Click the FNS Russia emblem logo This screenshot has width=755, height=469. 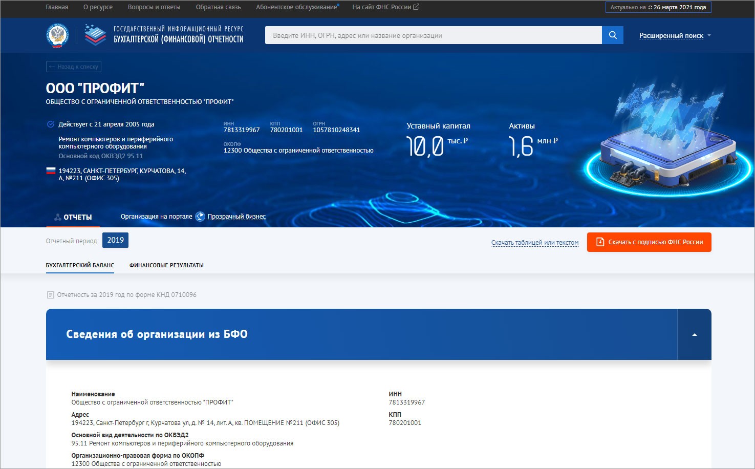(x=58, y=35)
